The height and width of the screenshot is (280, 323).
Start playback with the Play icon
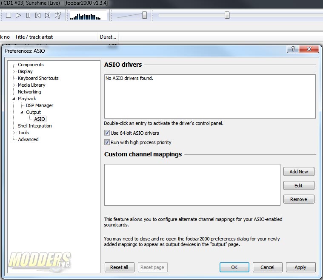coord(18,15)
